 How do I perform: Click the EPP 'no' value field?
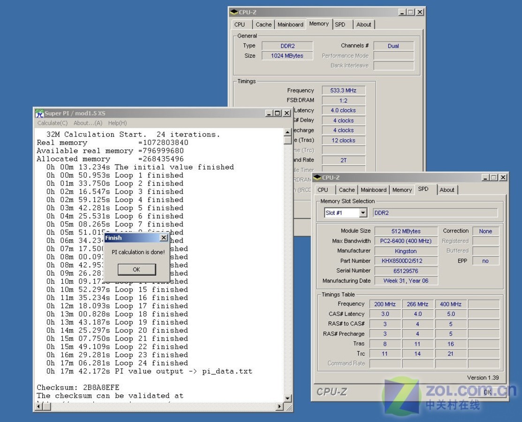[x=486, y=261]
